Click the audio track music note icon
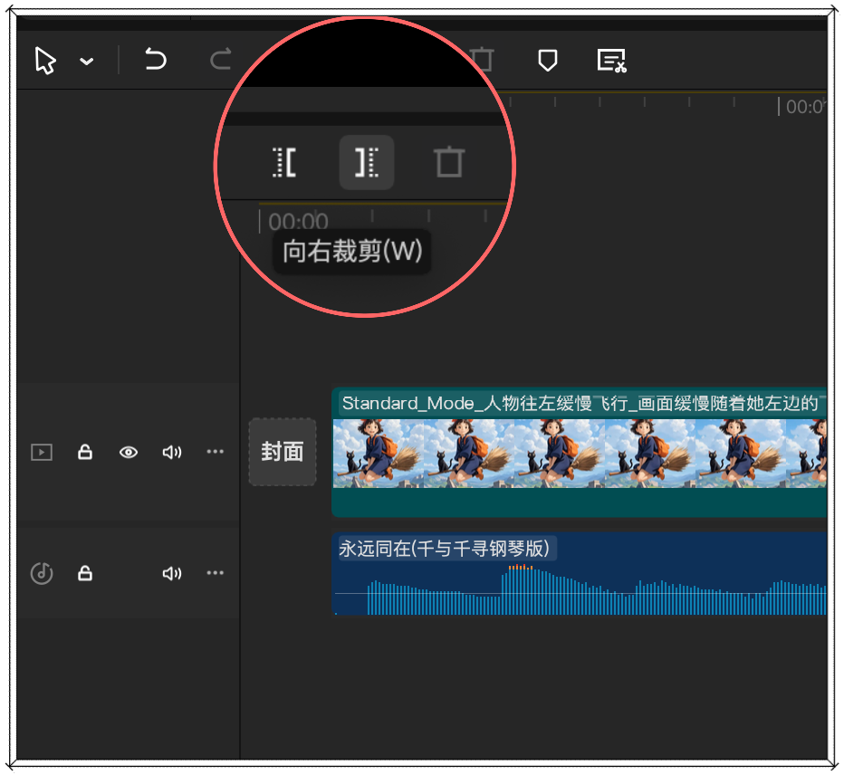This screenshot has height=775, width=844. click(42, 573)
